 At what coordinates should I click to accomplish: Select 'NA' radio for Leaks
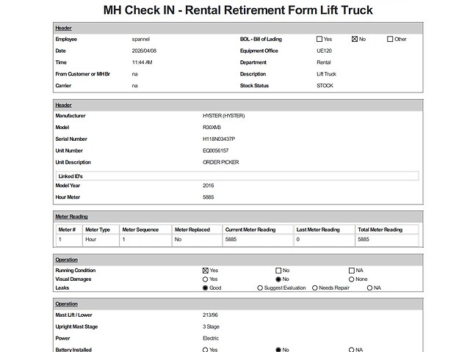pyautogui.click(x=370, y=288)
